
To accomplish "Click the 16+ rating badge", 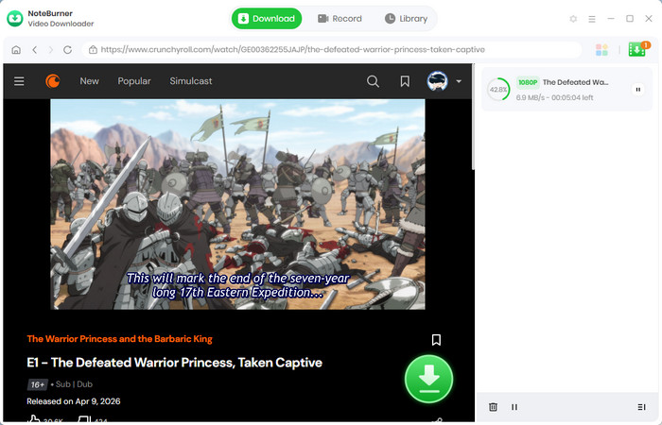I will [x=37, y=384].
